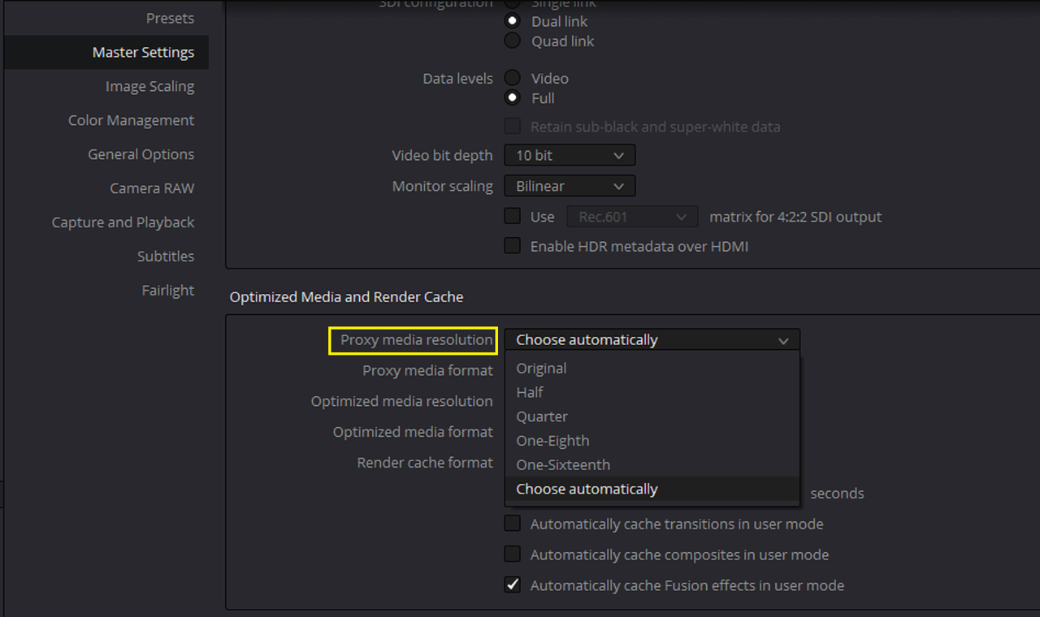Choose One-Eighth proxy resolution

(652, 441)
